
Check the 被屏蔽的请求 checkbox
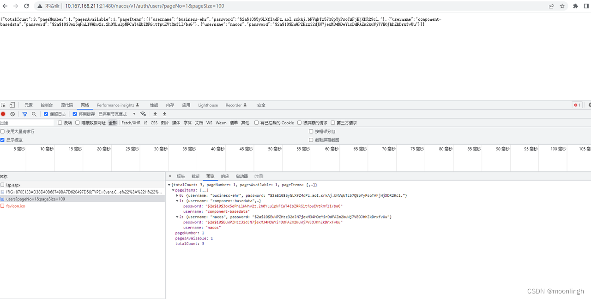pyautogui.click(x=299, y=123)
